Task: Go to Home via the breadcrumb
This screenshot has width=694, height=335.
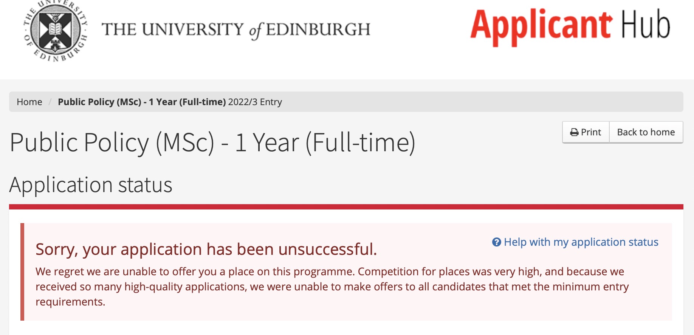Action: pyautogui.click(x=29, y=102)
